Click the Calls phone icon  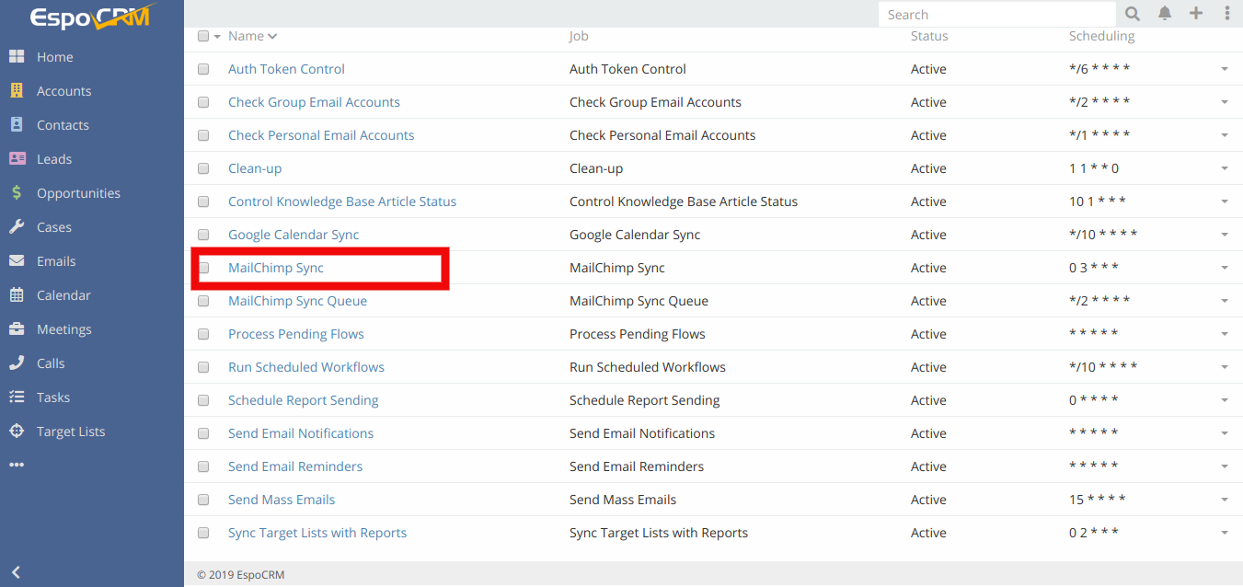[x=17, y=363]
